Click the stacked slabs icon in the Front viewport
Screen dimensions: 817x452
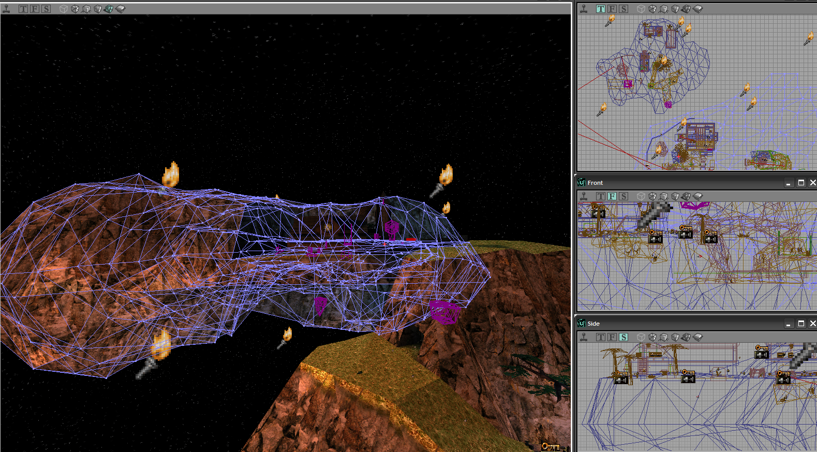pyautogui.click(x=698, y=196)
